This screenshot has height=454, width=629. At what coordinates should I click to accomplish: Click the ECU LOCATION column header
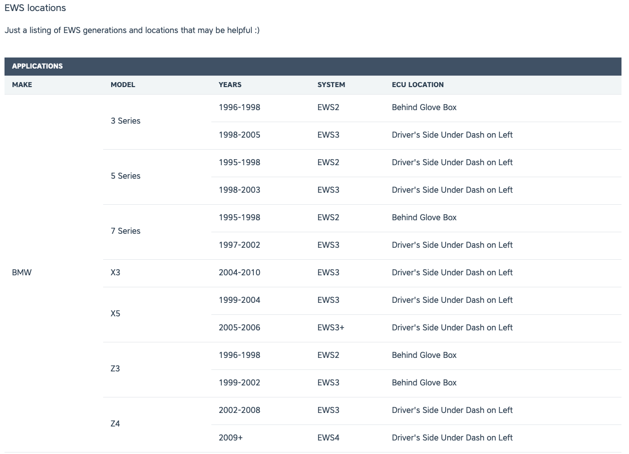point(418,85)
